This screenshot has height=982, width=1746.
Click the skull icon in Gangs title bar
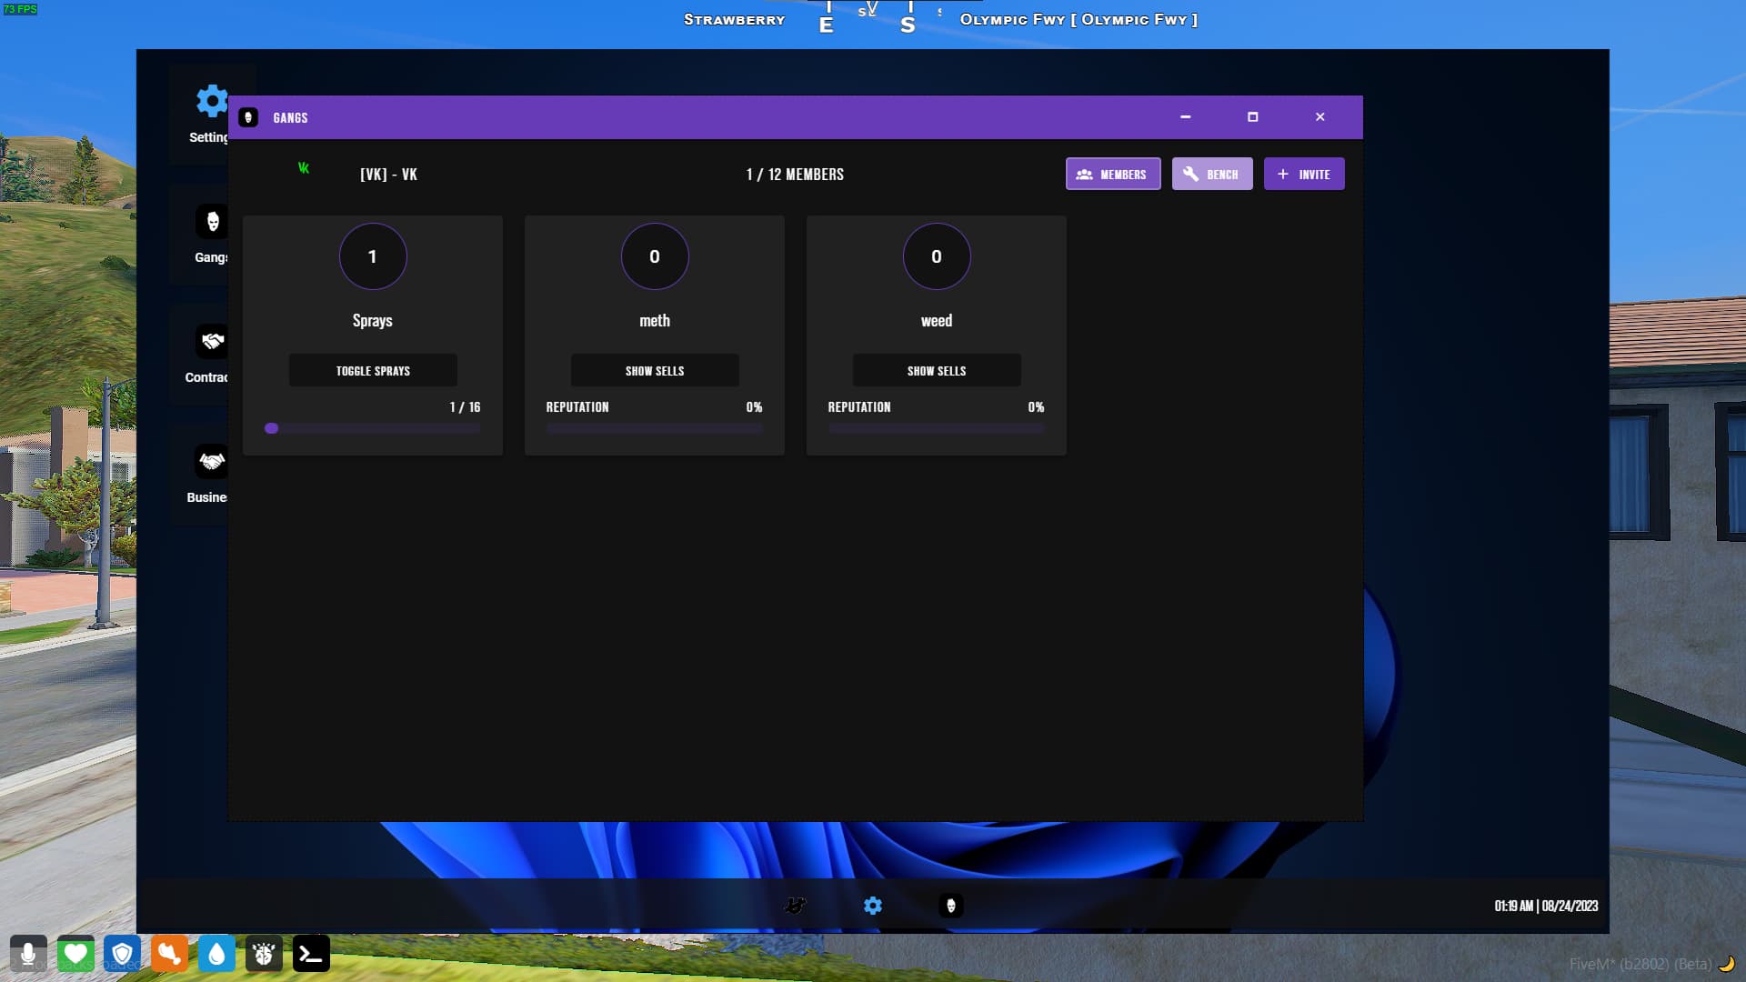pyautogui.click(x=248, y=117)
